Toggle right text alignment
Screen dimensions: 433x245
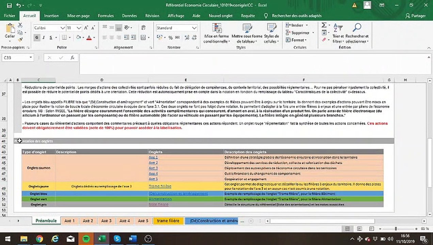118,37
